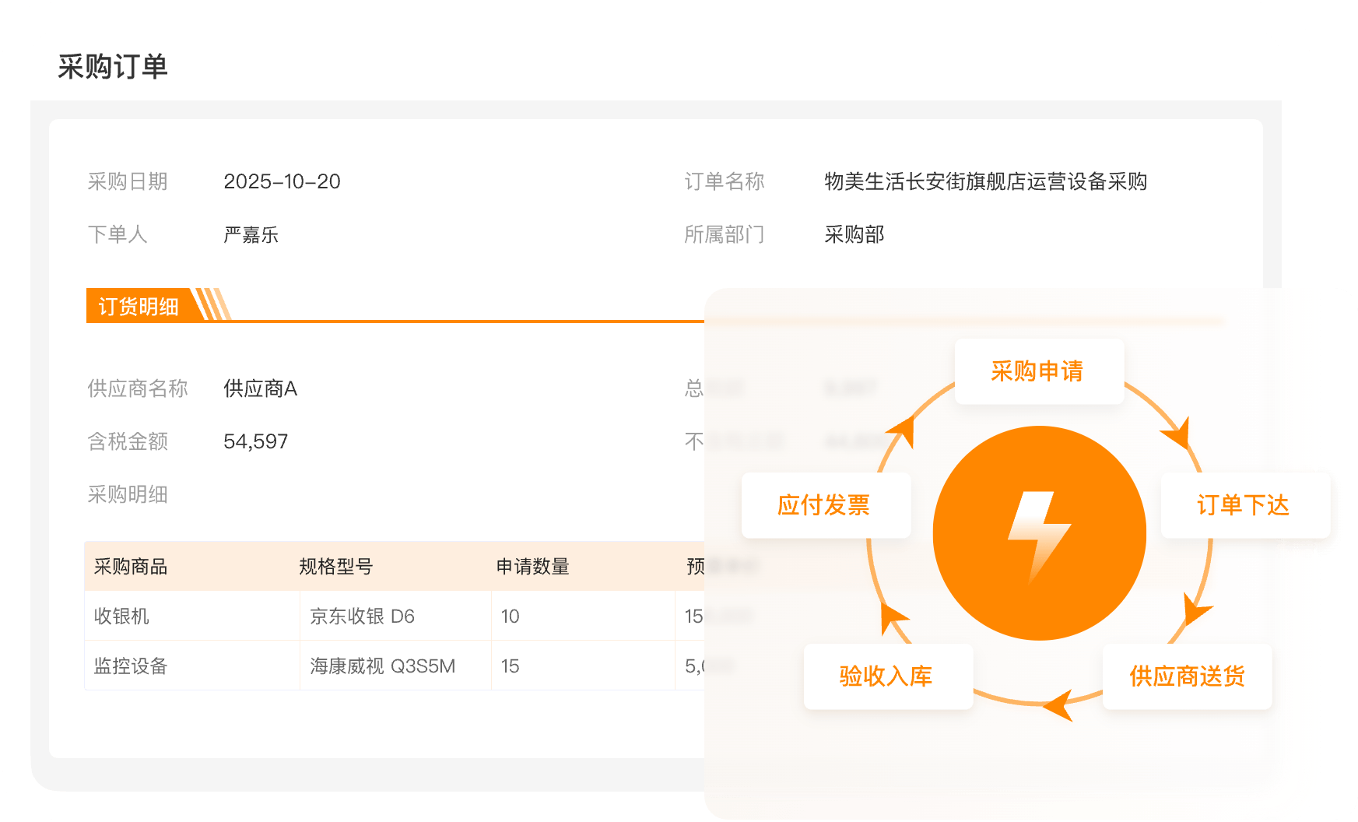Select the order name 物美生活长安街旗舰店运营设备采购
This screenshot has height=822, width=1358.
point(985,181)
